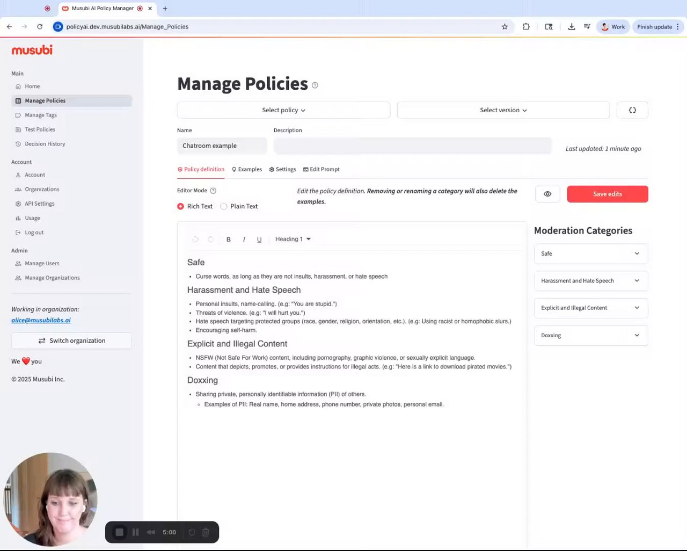Delete recording with trash icon
The width and height of the screenshot is (687, 551).
click(x=205, y=532)
